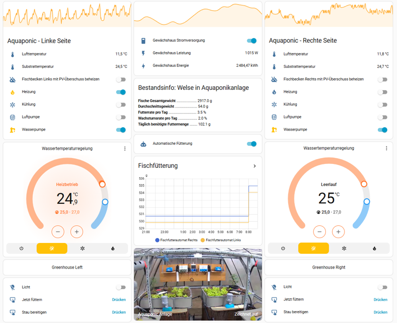Open left Wassertemperaturregelung three-dot menu
Screen dimensions: 397x323
point(125,149)
